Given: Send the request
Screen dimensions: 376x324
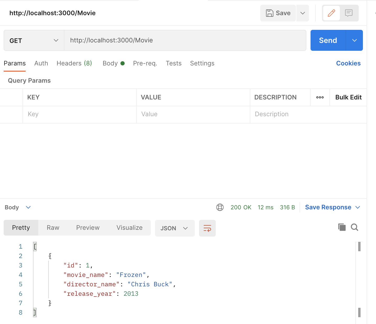Looking at the screenshot, I should pyautogui.click(x=328, y=40).
